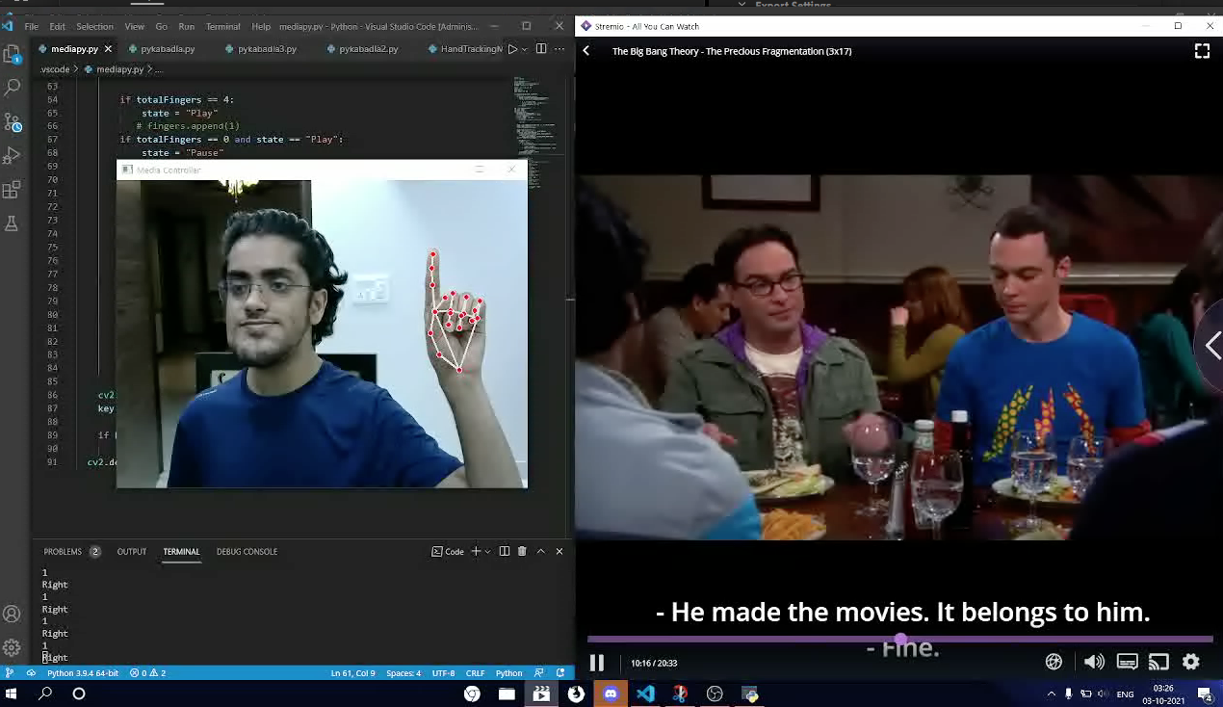The width and height of the screenshot is (1223, 707).
Task: Cast the Stremio video to a device
Action: pos(1158,662)
